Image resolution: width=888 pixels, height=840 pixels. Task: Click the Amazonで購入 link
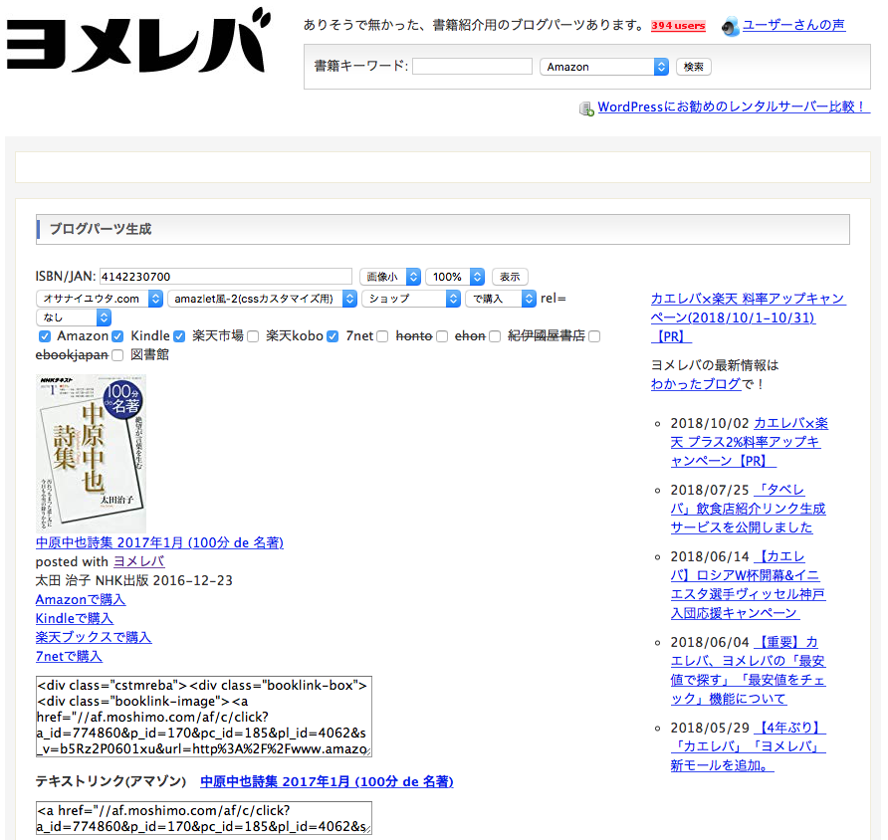tap(81, 599)
